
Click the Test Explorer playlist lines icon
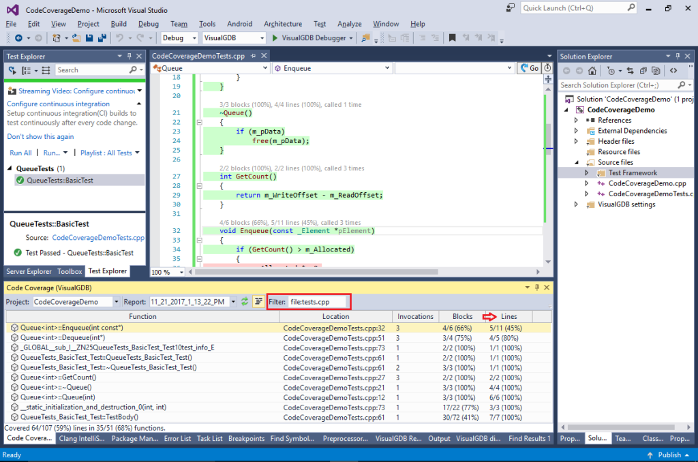pyautogui.click(x=46, y=70)
